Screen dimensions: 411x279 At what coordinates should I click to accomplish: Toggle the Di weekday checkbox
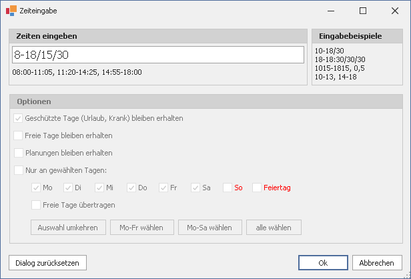pos(67,188)
